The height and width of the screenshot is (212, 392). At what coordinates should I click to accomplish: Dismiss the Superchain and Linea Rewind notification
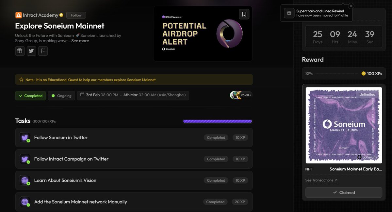tap(351, 6)
